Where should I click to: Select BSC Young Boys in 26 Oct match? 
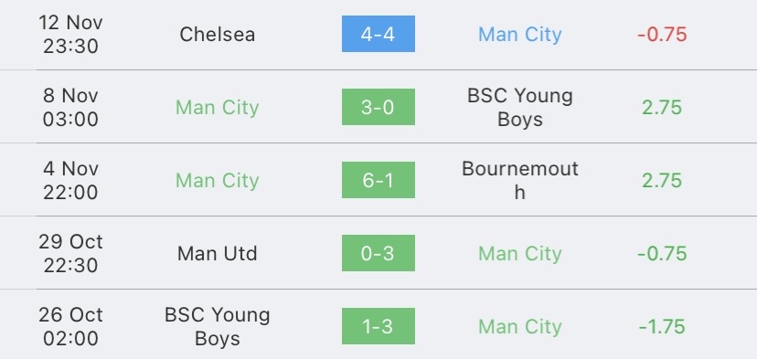pos(218,326)
